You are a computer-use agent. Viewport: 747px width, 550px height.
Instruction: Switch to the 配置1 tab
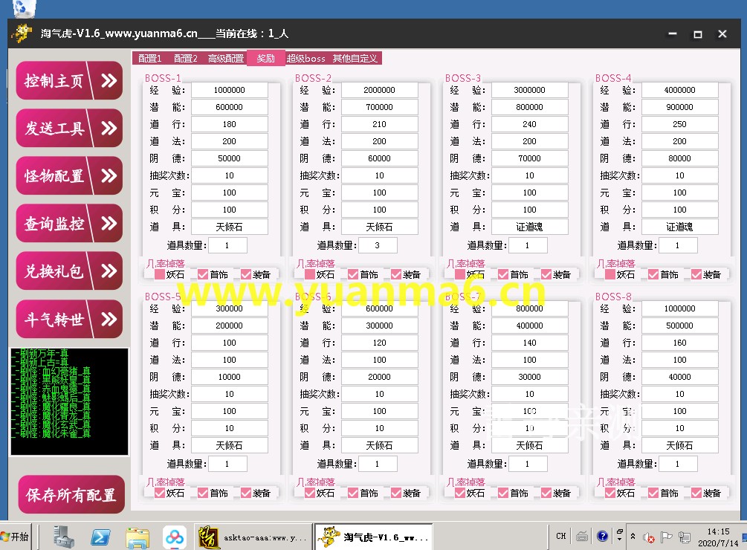tap(149, 59)
